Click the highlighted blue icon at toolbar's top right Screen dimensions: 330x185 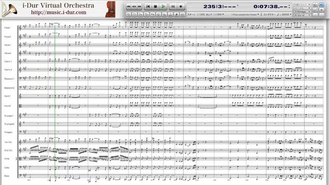pos(322,5)
